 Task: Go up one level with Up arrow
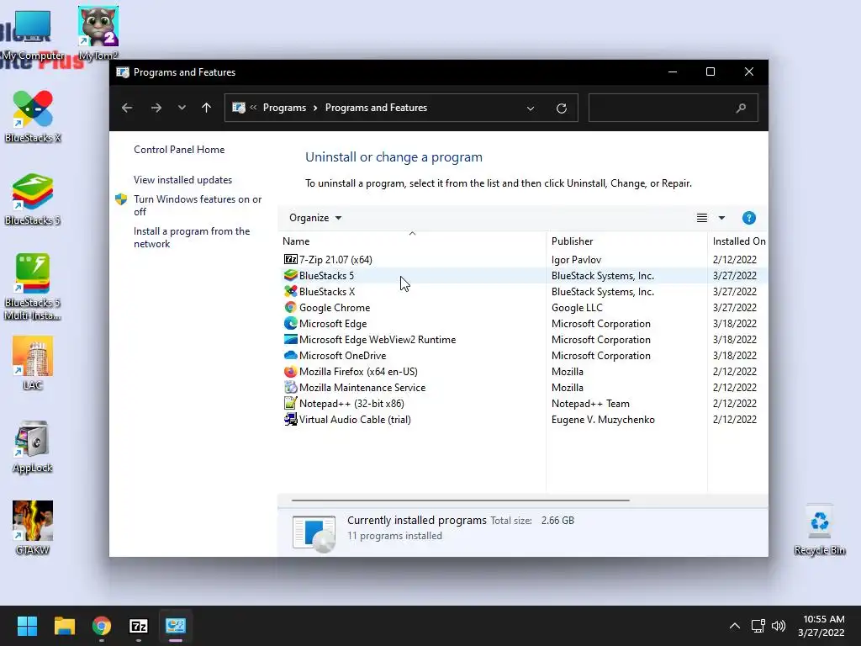click(207, 108)
